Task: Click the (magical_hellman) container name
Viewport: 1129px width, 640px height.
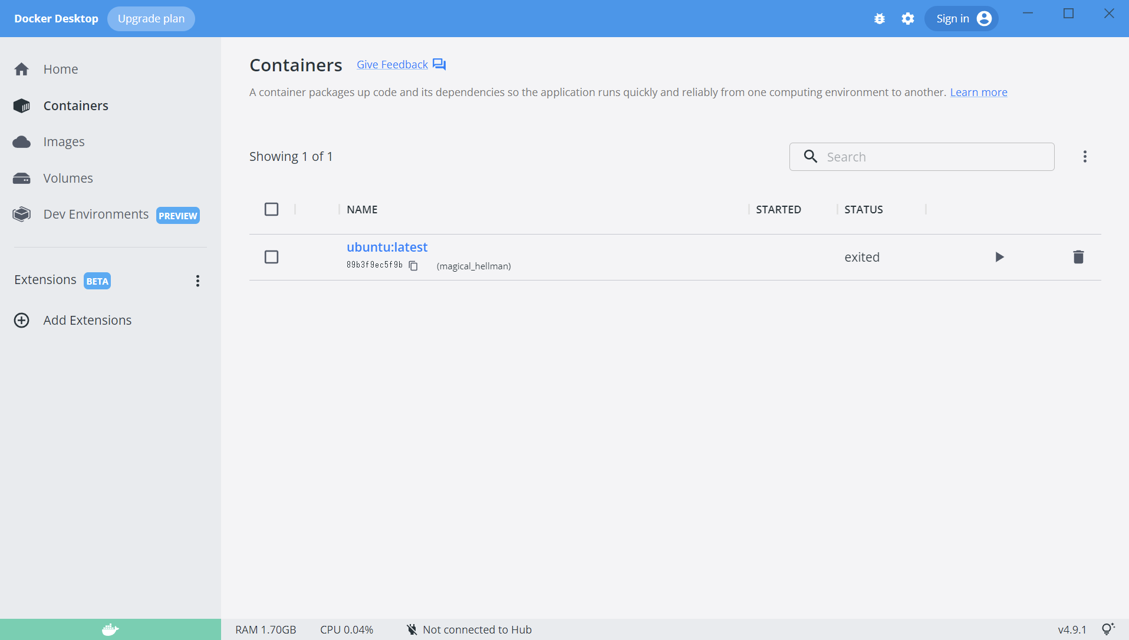Action: click(x=473, y=266)
